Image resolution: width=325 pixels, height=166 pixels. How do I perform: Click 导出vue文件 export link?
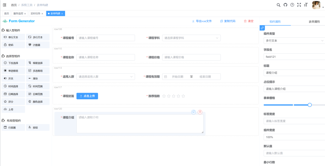(x=202, y=21)
